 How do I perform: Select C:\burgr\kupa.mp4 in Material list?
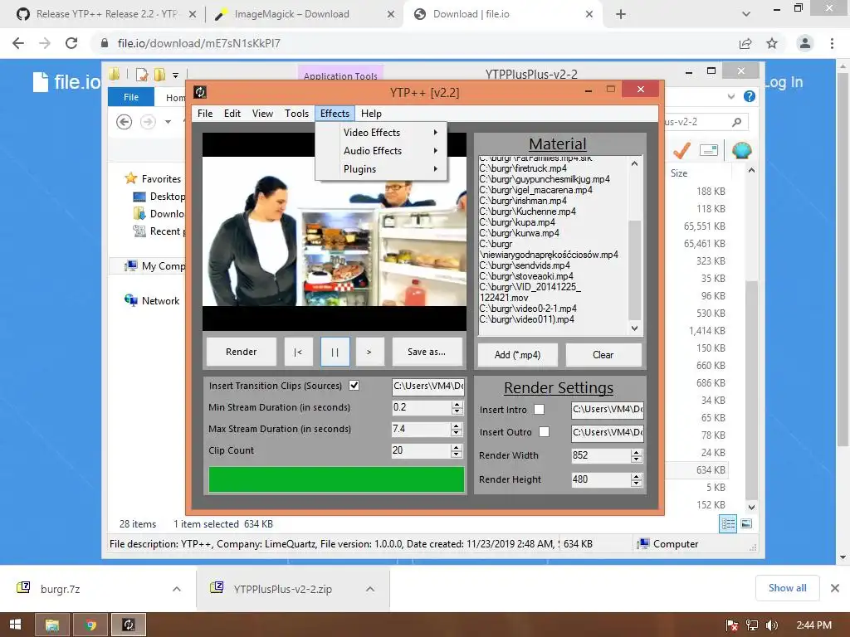click(x=517, y=222)
